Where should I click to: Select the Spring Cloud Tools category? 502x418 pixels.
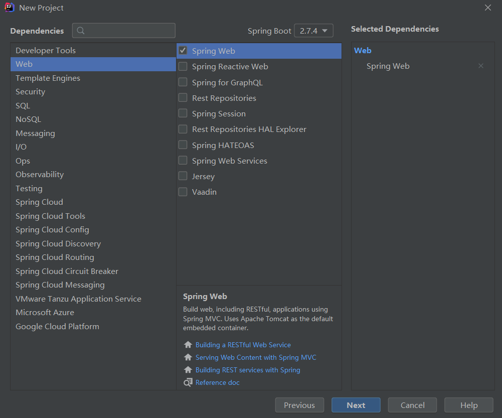point(93,216)
